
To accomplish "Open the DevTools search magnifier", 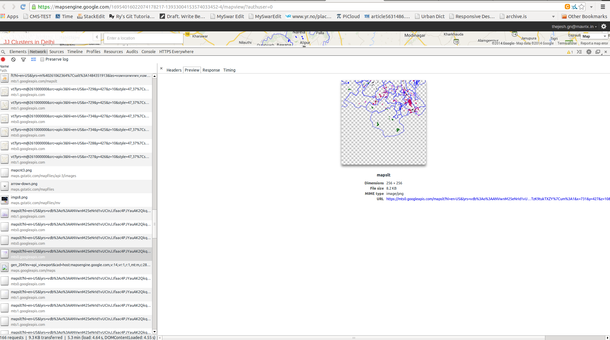I will click(3, 52).
